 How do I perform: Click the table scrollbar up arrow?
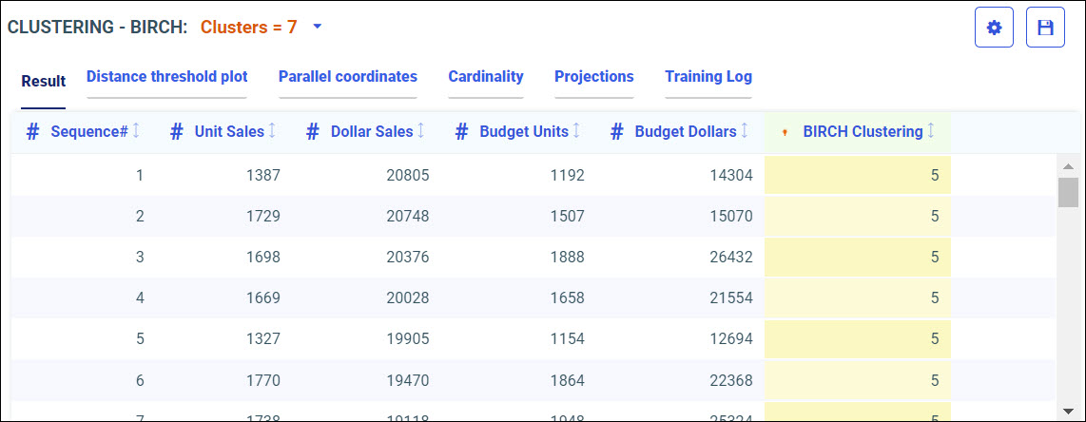(x=1068, y=165)
